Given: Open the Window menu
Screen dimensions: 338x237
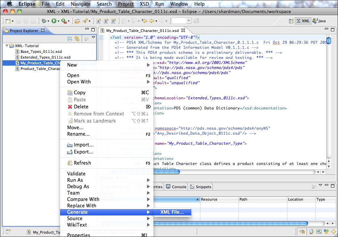Looking at the screenshot, I should click(x=179, y=4).
